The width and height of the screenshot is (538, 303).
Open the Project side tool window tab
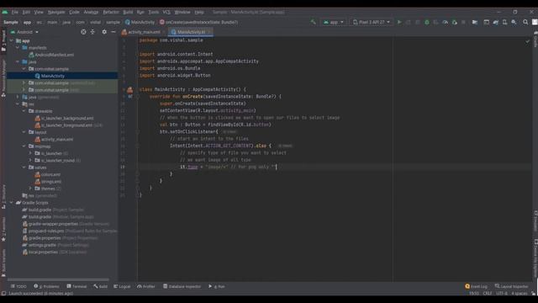point(3,41)
